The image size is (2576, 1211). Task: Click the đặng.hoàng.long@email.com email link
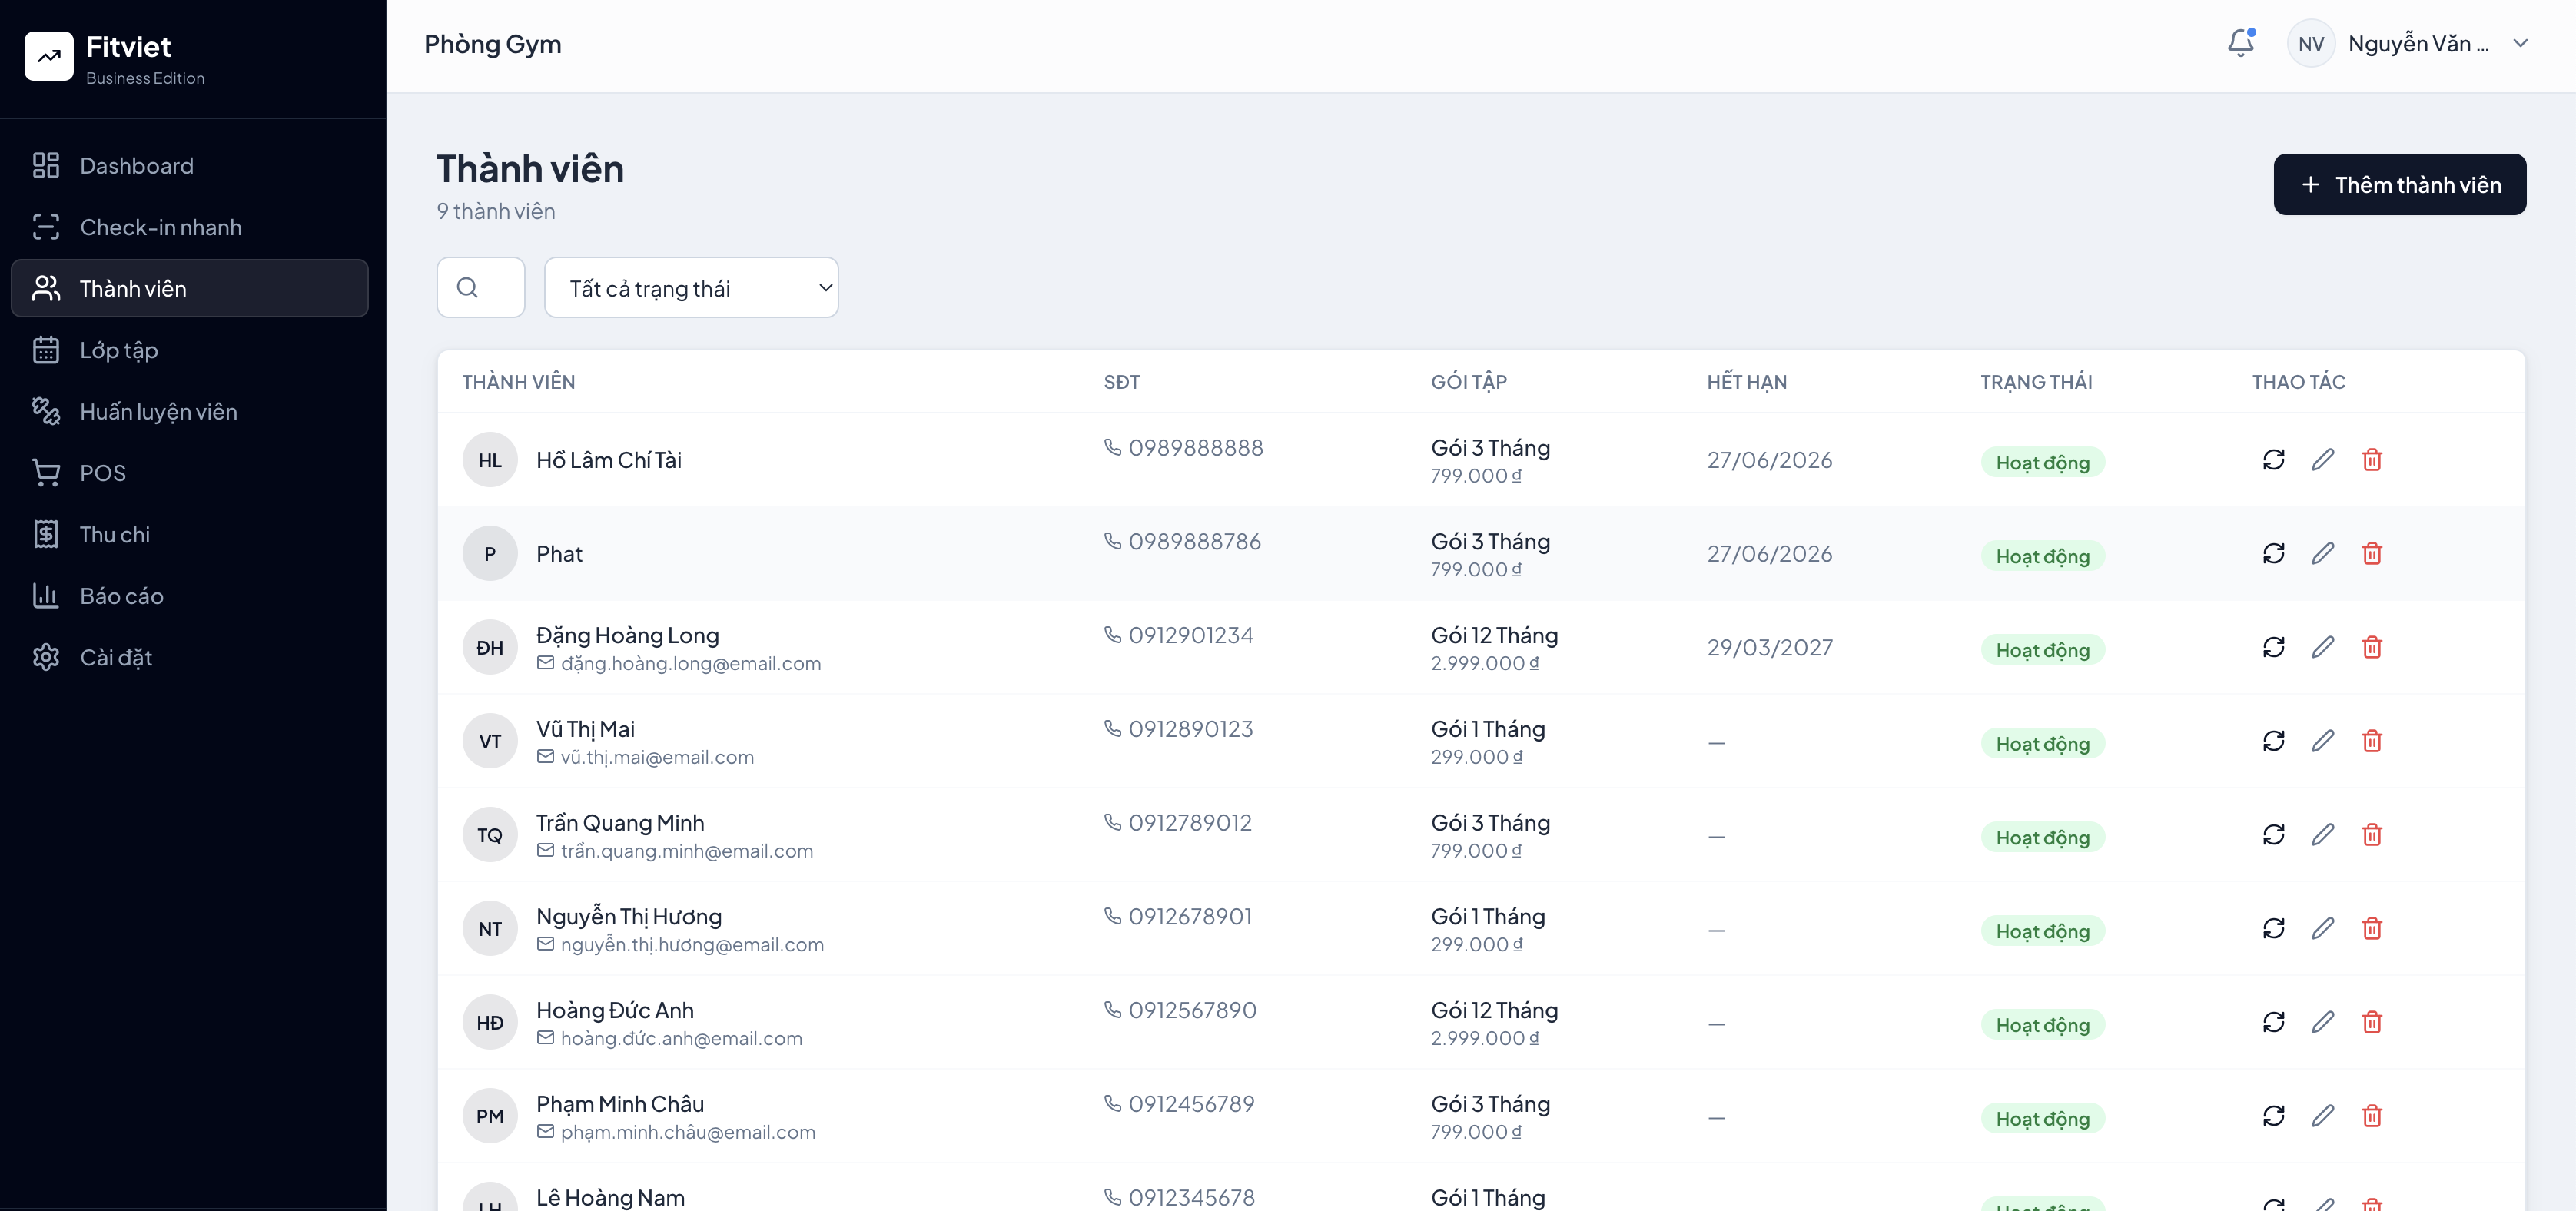click(x=690, y=664)
